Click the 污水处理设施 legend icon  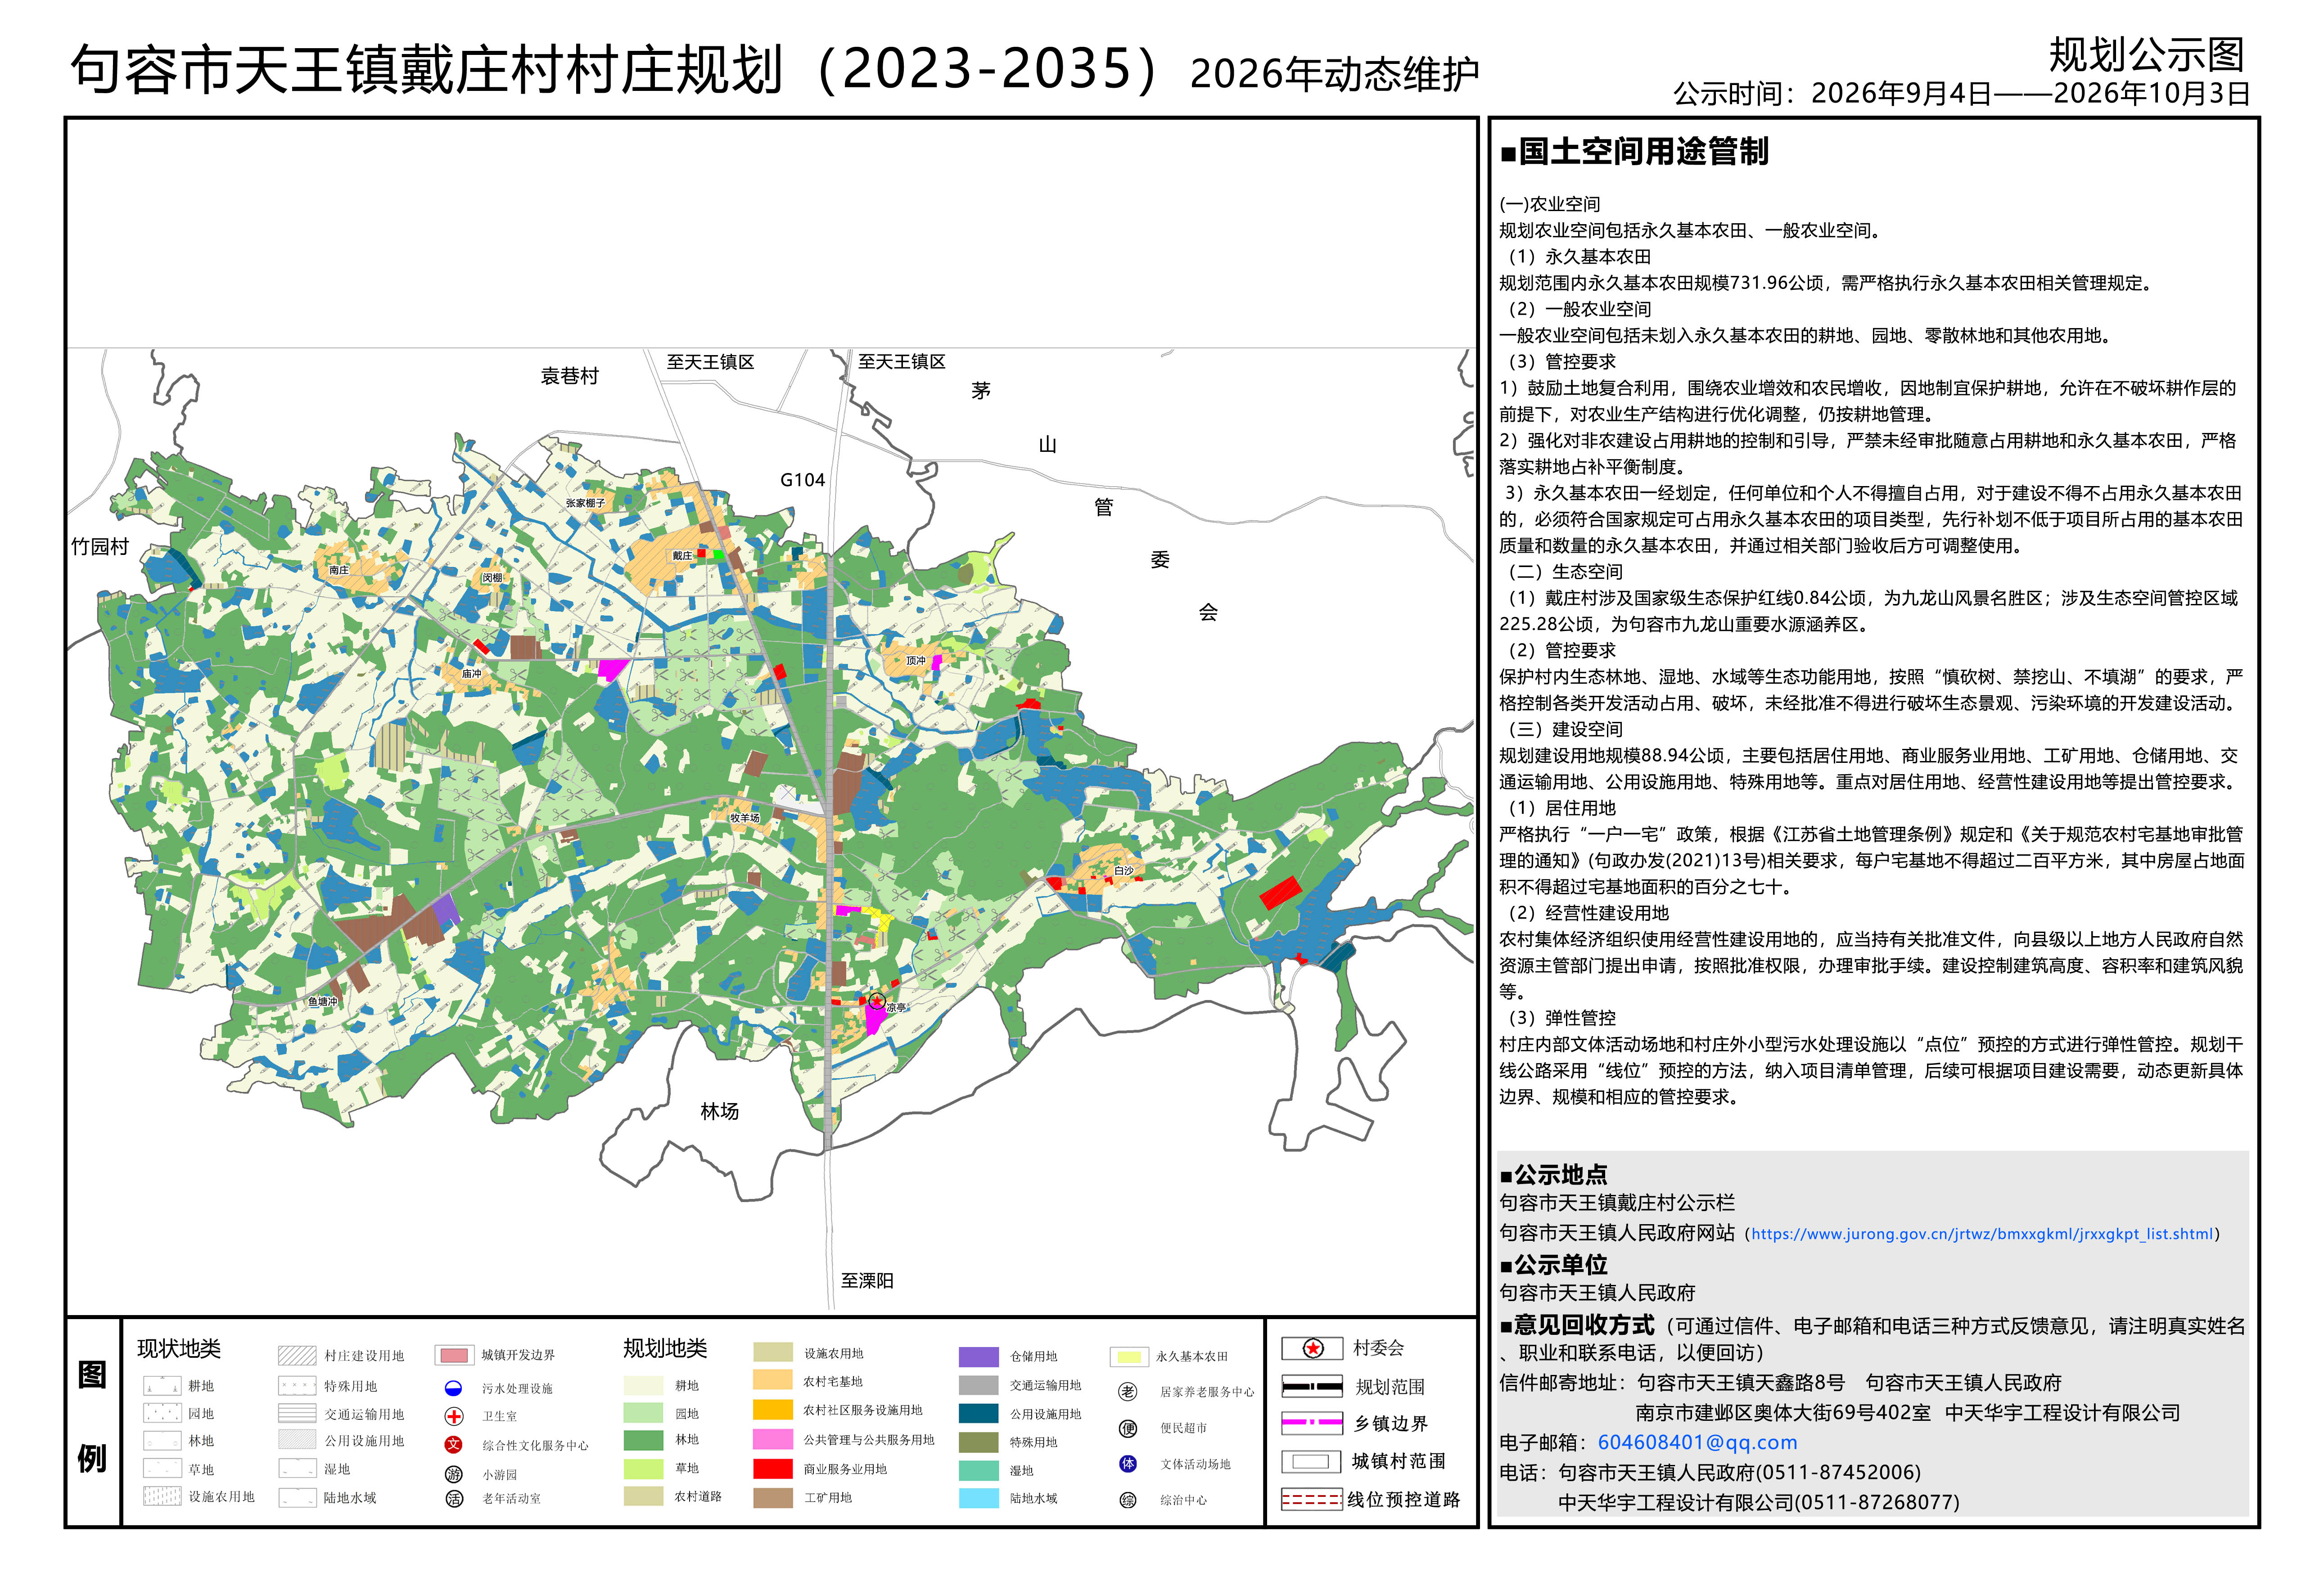coord(453,1388)
